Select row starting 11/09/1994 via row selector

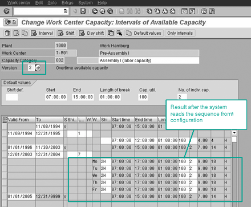point(5,133)
